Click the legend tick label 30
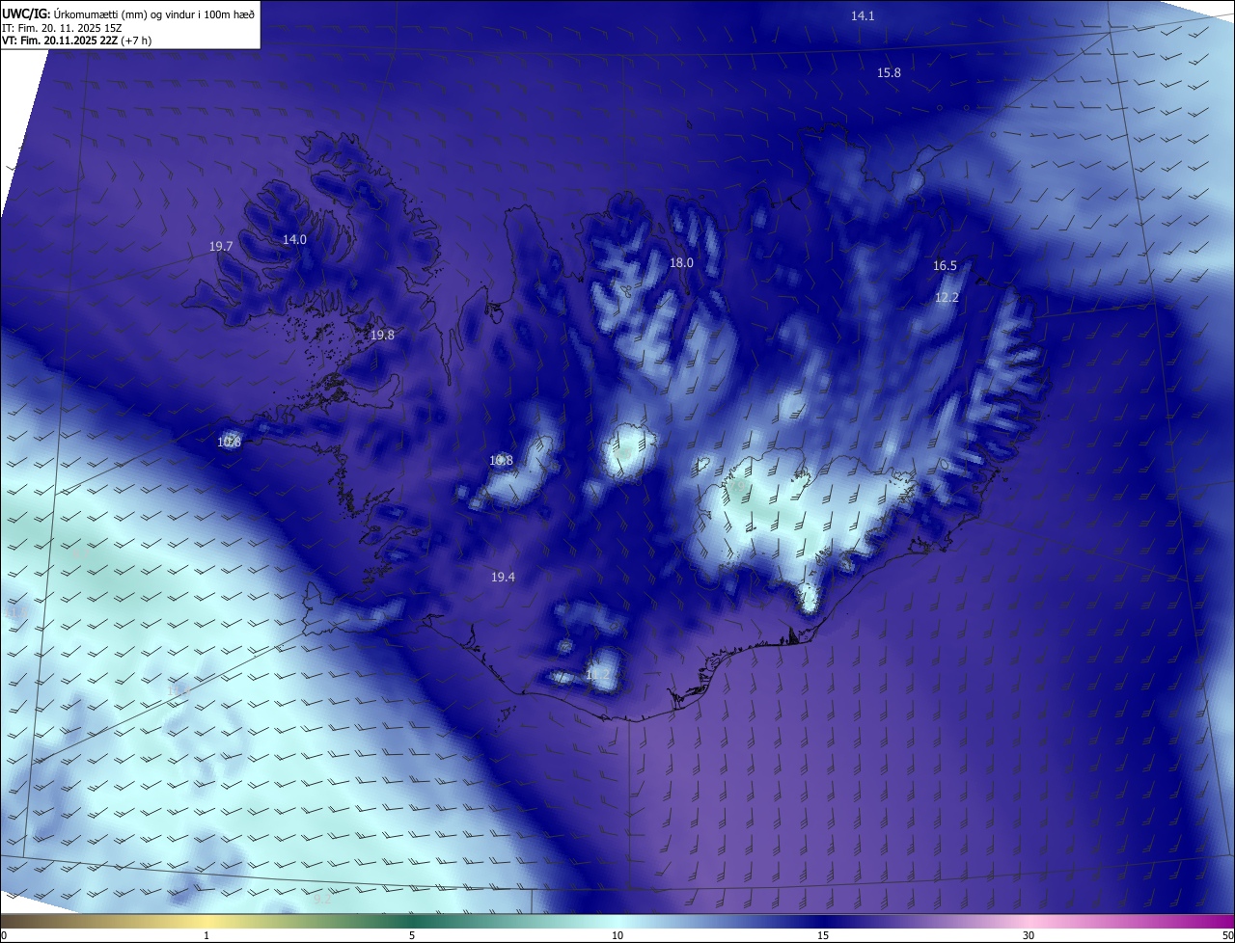Screen dimensions: 1235x943 [x=1029, y=936]
